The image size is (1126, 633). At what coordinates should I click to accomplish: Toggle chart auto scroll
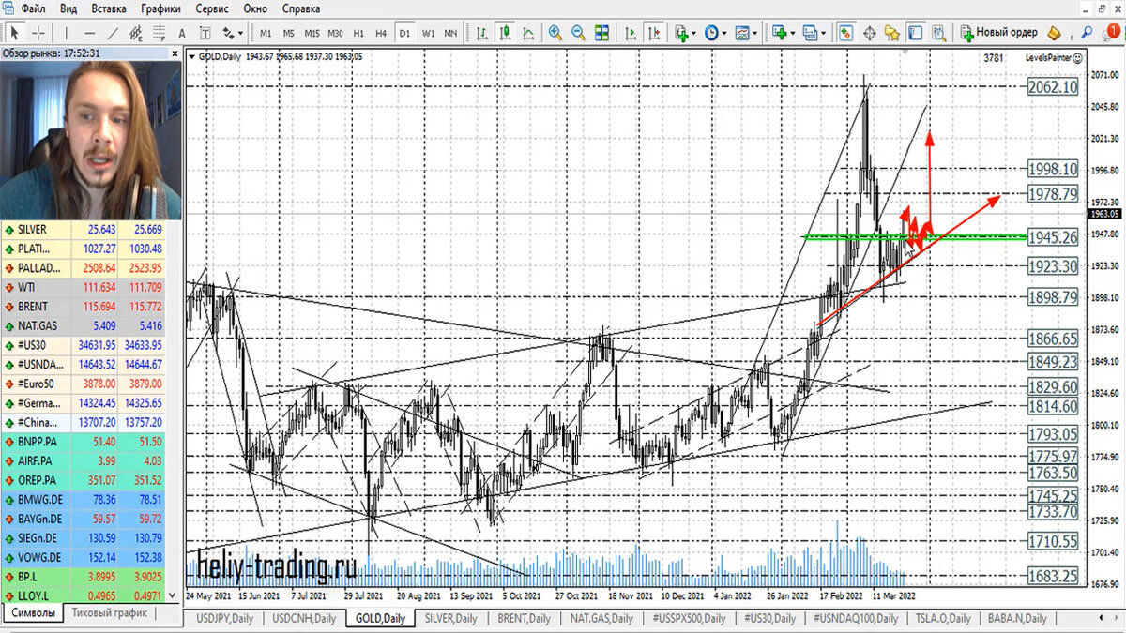coord(631,33)
